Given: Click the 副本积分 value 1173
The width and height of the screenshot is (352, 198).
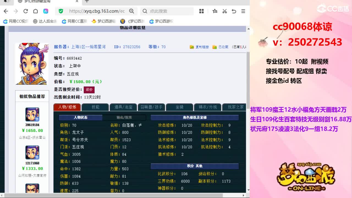Looking at the screenshot, I should (x=226, y=181).
